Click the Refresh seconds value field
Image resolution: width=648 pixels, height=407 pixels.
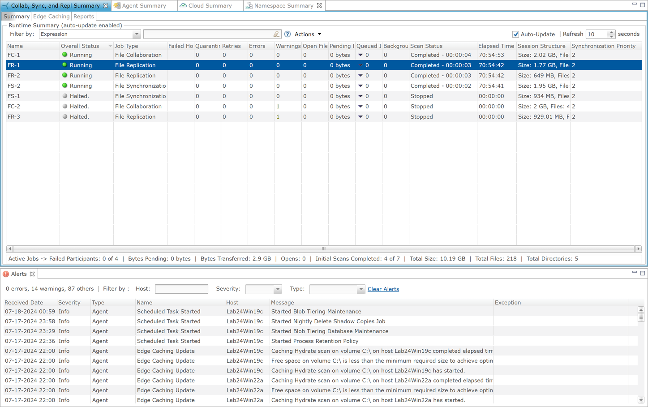pos(597,34)
